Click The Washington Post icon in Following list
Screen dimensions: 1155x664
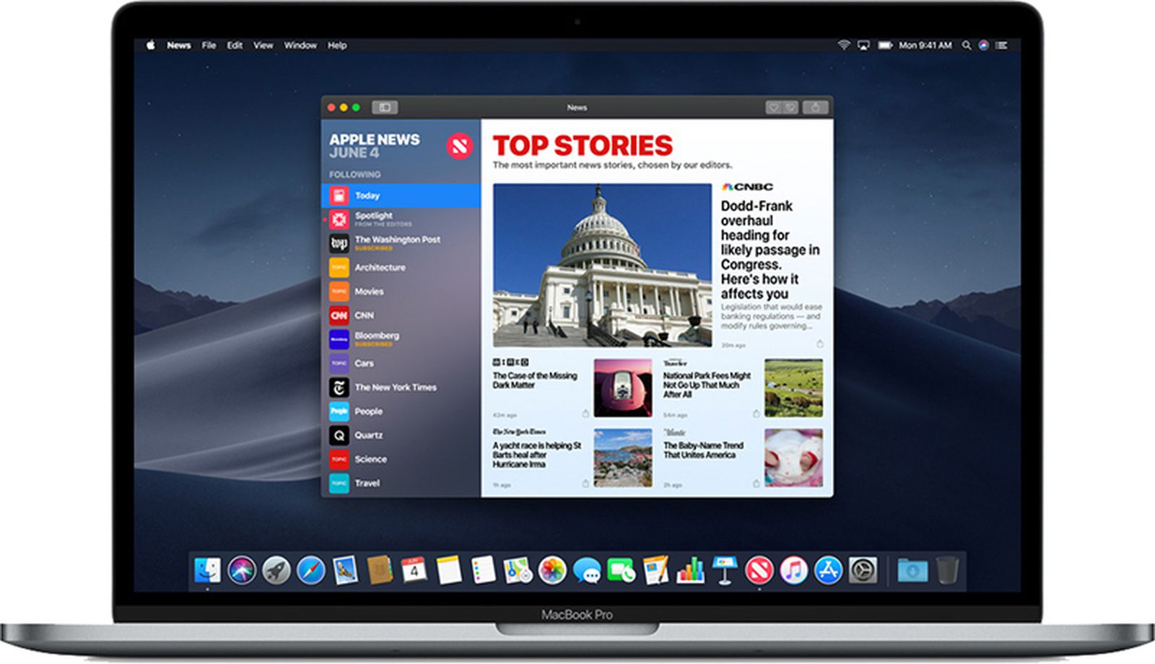tap(339, 243)
